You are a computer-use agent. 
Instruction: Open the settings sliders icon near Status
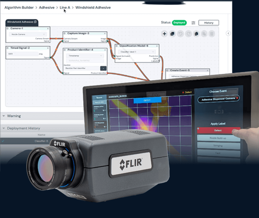[x=193, y=23]
